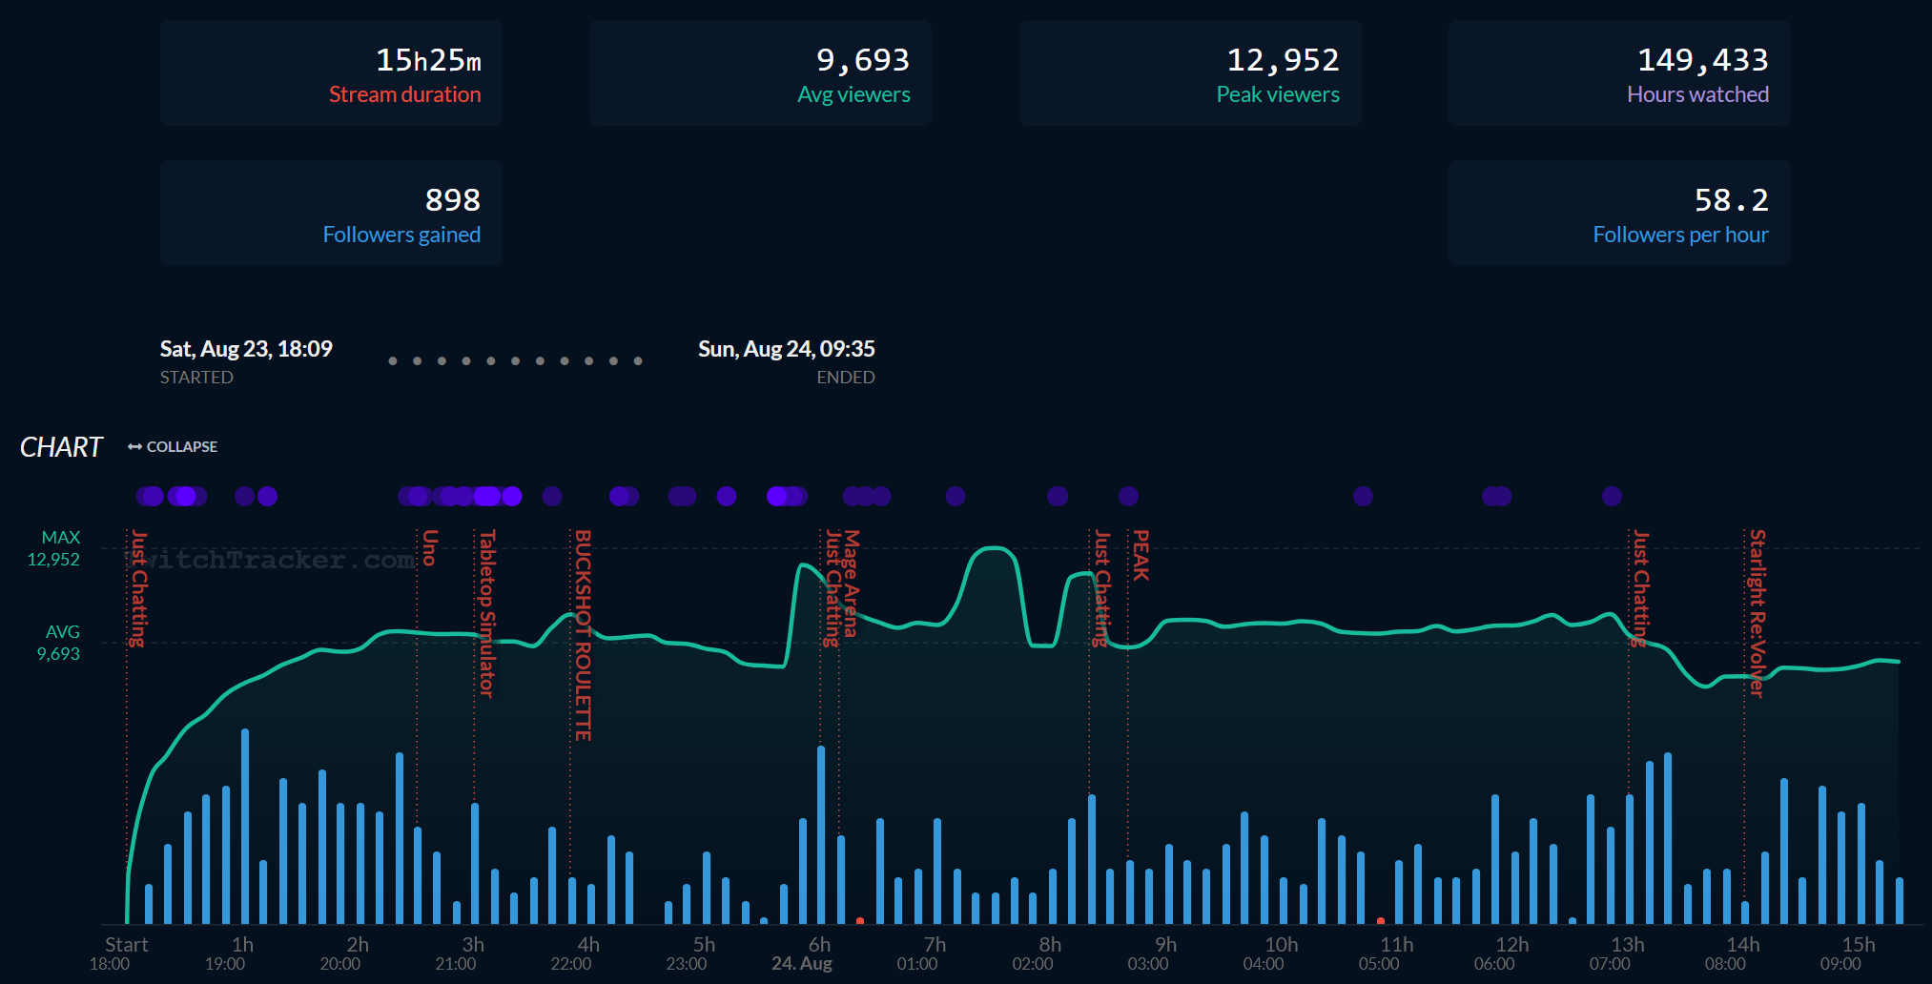Screen dimensions: 1932x984
Task: Select the Tabletop Simulator game marker label
Action: [487, 613]
